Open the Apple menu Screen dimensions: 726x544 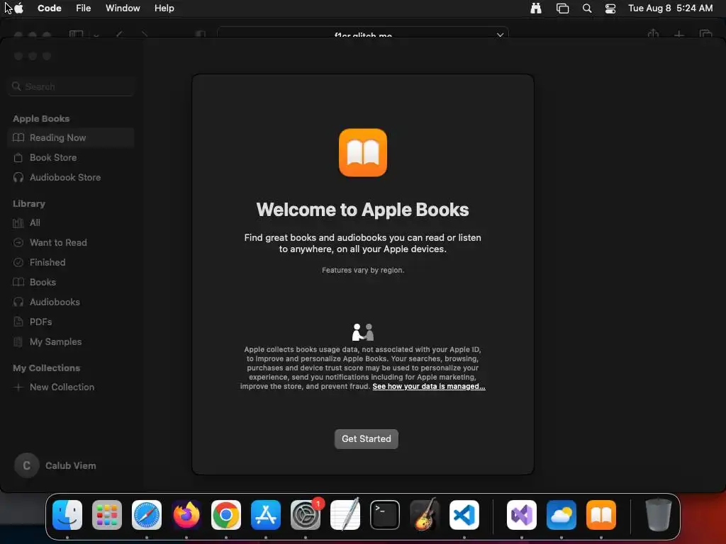[x=19, y=8]
